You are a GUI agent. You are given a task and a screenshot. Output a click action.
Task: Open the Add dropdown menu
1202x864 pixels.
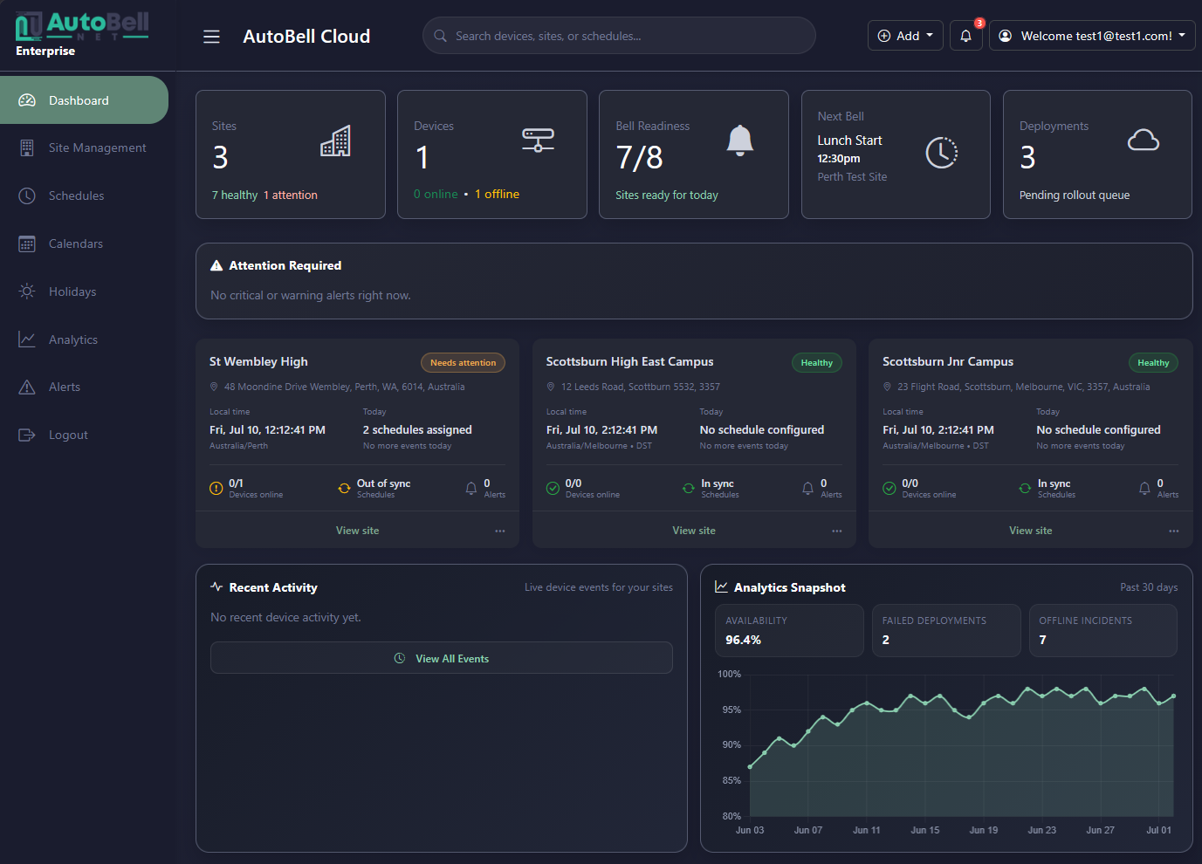[x=905, y=36]
